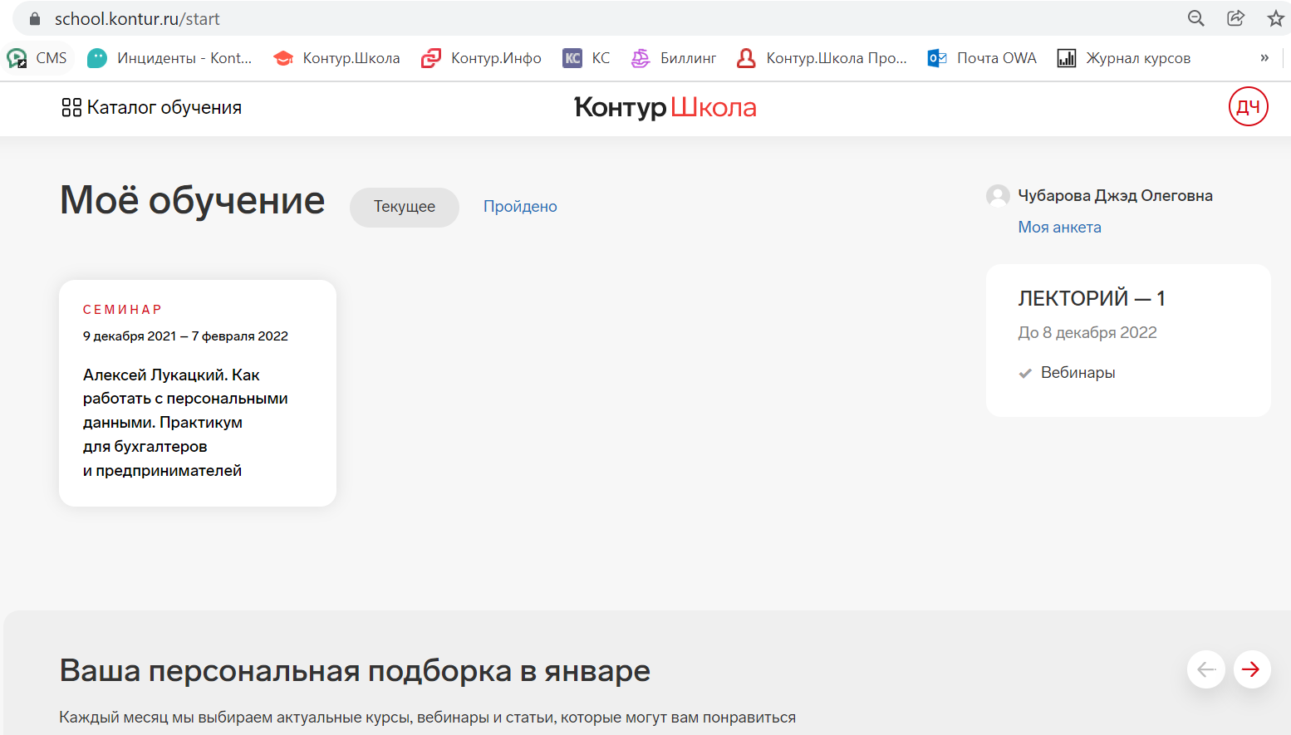Click the zoom magnifier icon in address bar
The image size is (1291, 735).
tap(1195, 18)
